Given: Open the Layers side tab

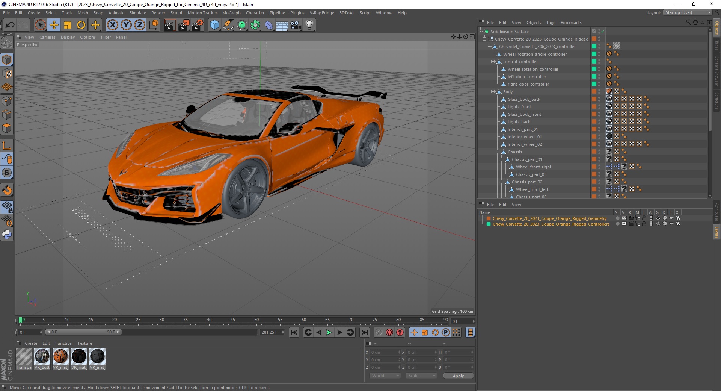Looking at the screenshot, I should (716, 232).
